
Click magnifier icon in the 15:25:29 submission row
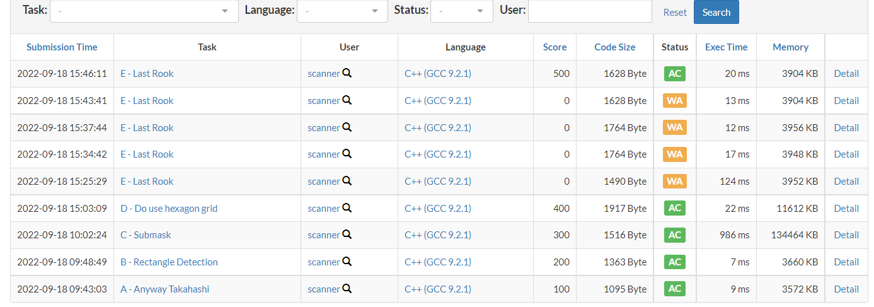[347, 181]
